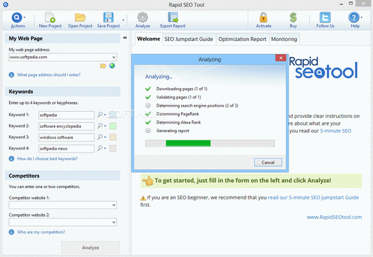Open the www.RapidSEOtool.com link

pyautogui.click(x=334, y=217)
